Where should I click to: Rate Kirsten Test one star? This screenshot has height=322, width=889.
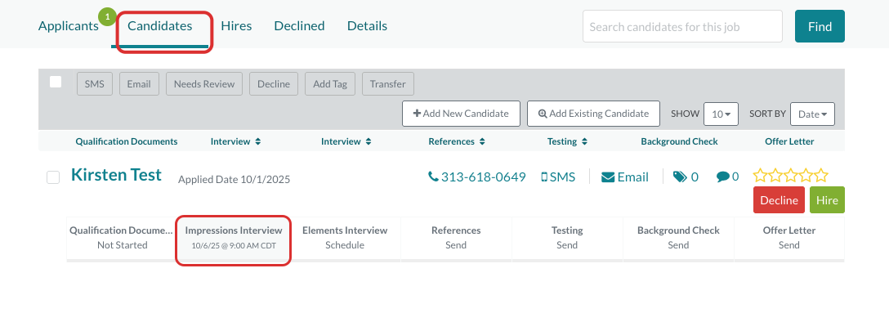[x=760, y=176]
